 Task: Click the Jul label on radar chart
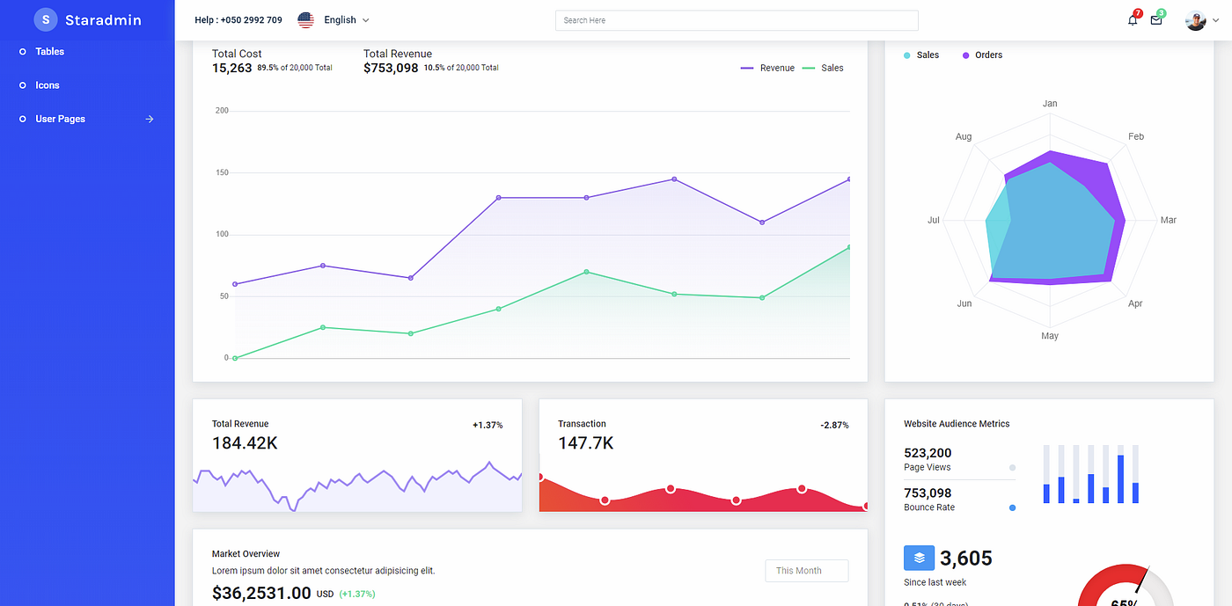pos(934,220)
